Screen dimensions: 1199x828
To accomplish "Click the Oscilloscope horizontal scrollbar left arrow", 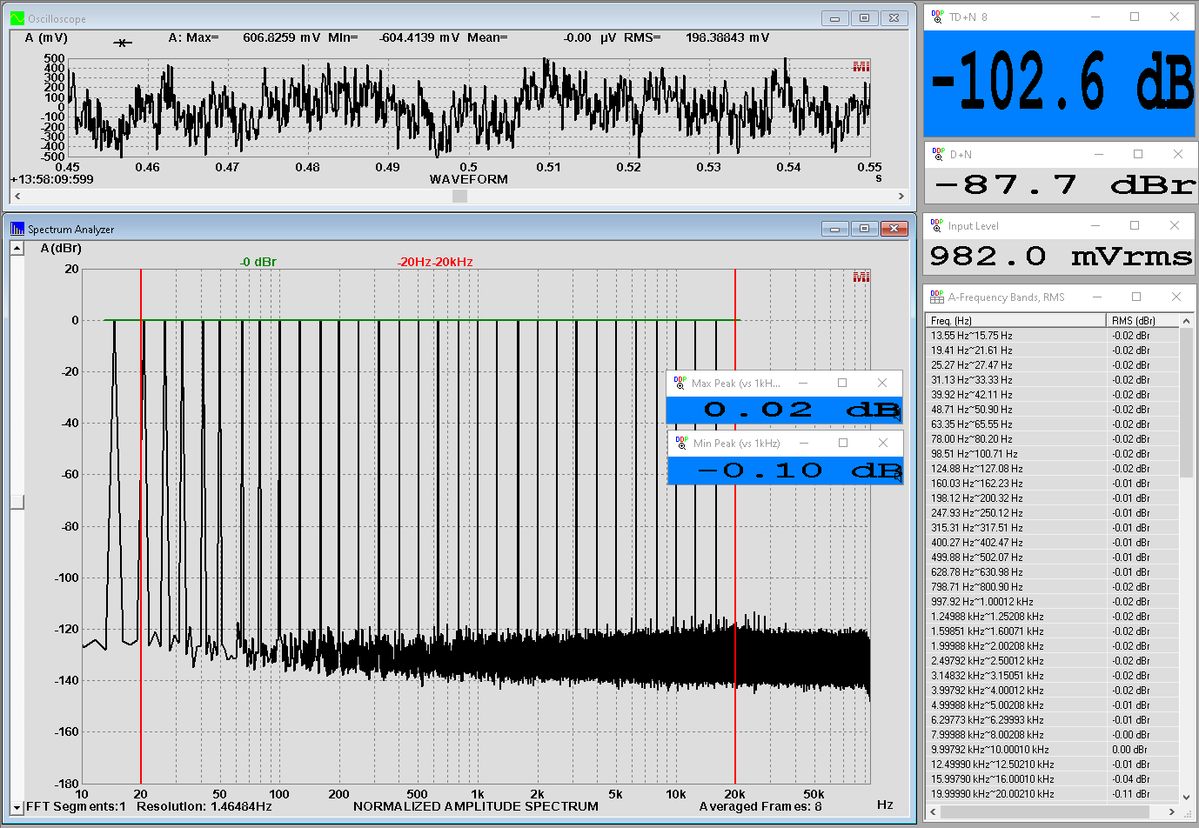I will (x=17, y=197).
